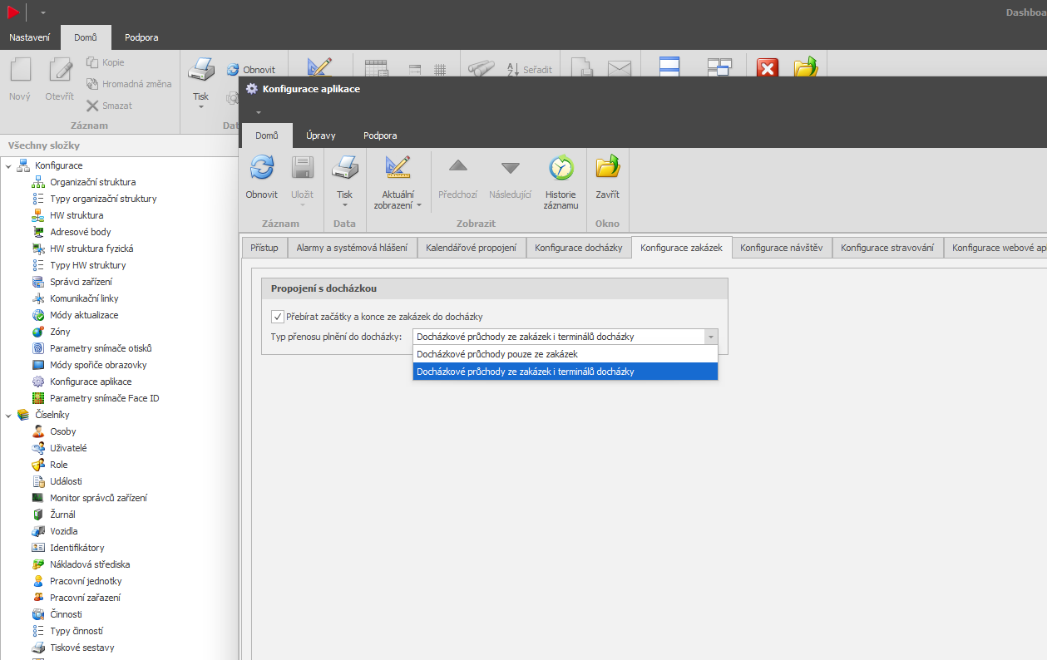1047x660 pixels.
Task: Open Zóny tree item
Action: coord(60,332)
